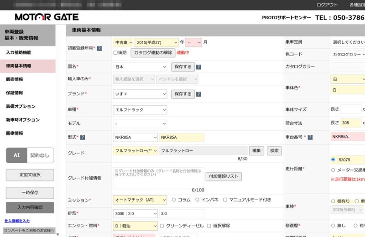365x237 pixels.
Task: Click the sidebar scroll down arrow
Action: [x=58, y=235]
